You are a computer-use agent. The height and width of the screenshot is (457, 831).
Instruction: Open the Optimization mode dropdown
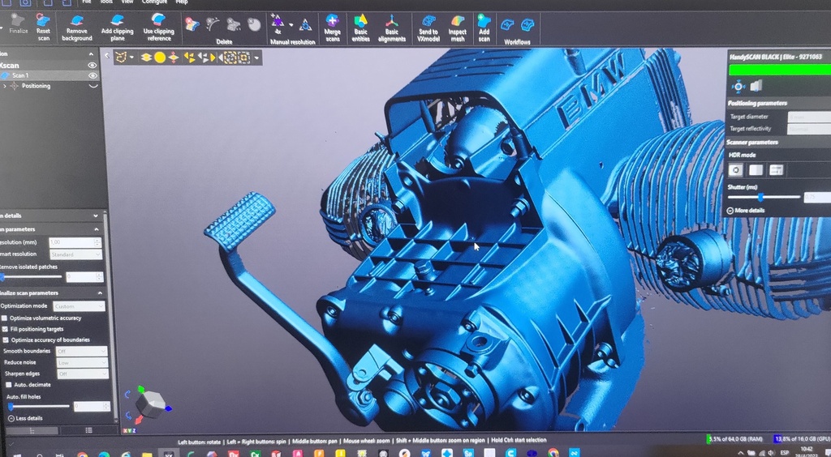point(79,306)
